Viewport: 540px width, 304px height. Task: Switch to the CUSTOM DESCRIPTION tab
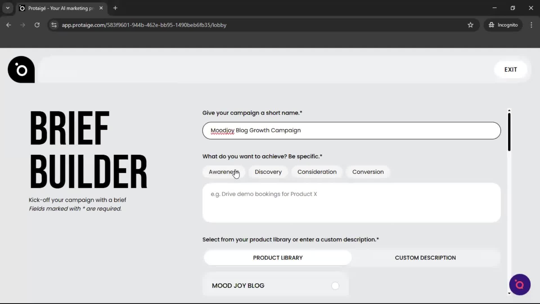tap(426, 258)
